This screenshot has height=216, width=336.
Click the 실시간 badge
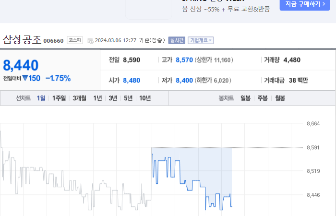[x=177, y=40]
